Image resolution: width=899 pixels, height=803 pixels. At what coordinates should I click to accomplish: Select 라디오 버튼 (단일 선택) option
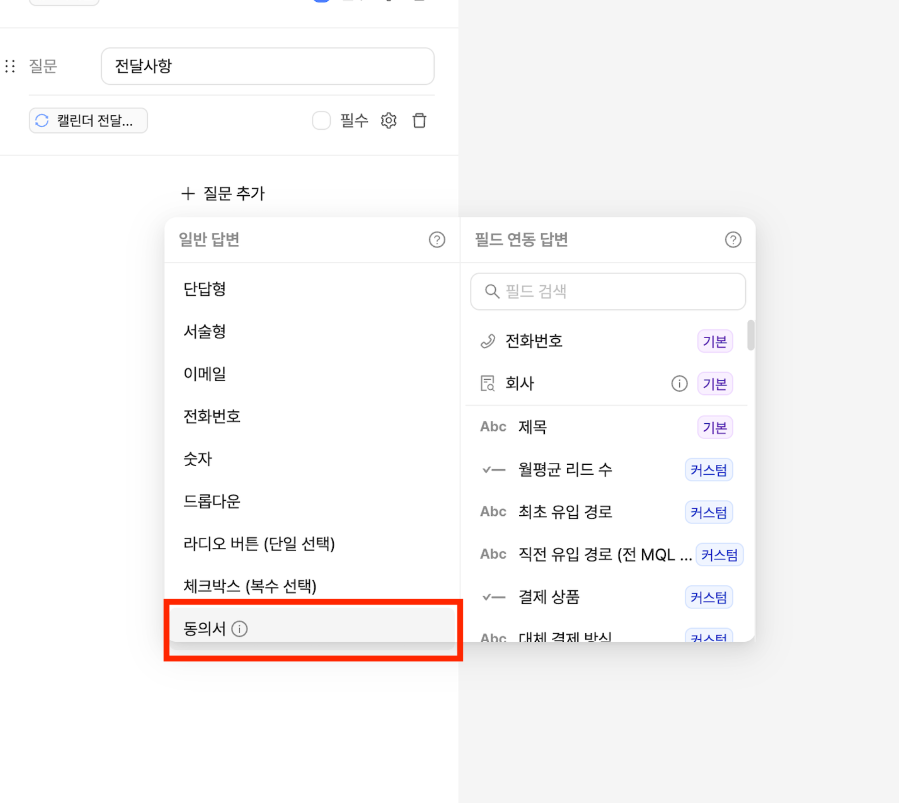pyautogui.click(x=259, y=544)
